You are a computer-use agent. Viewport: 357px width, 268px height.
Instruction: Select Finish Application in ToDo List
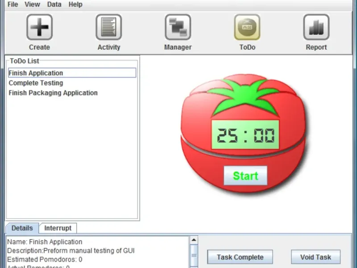[72, 73]
